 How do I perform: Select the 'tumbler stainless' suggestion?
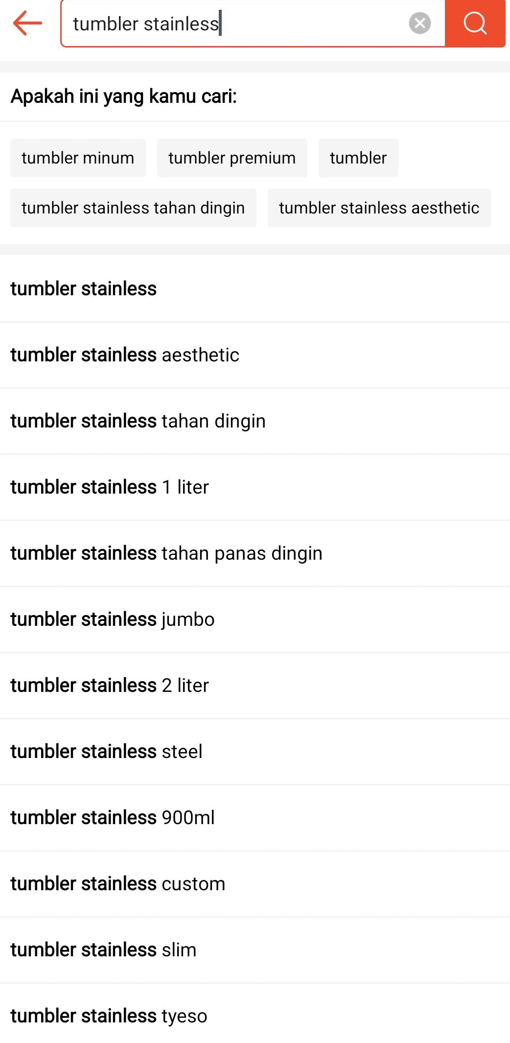point(83,289)
